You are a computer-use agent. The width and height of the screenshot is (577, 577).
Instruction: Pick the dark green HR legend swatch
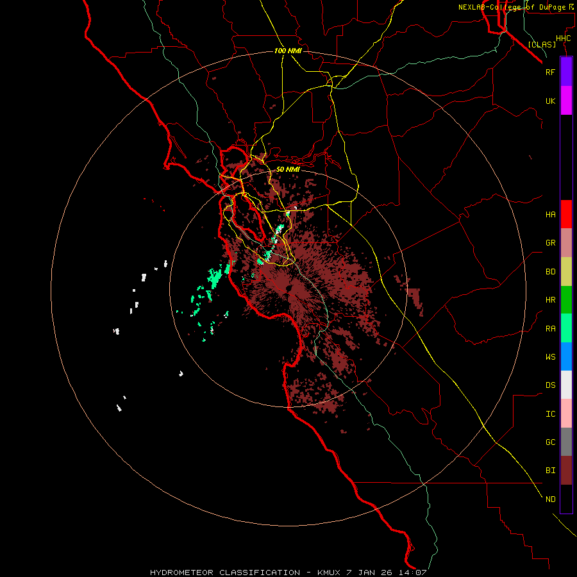click(566, 300)
